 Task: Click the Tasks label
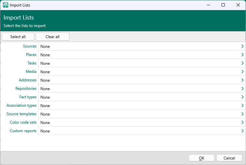(x=32, y=63)
